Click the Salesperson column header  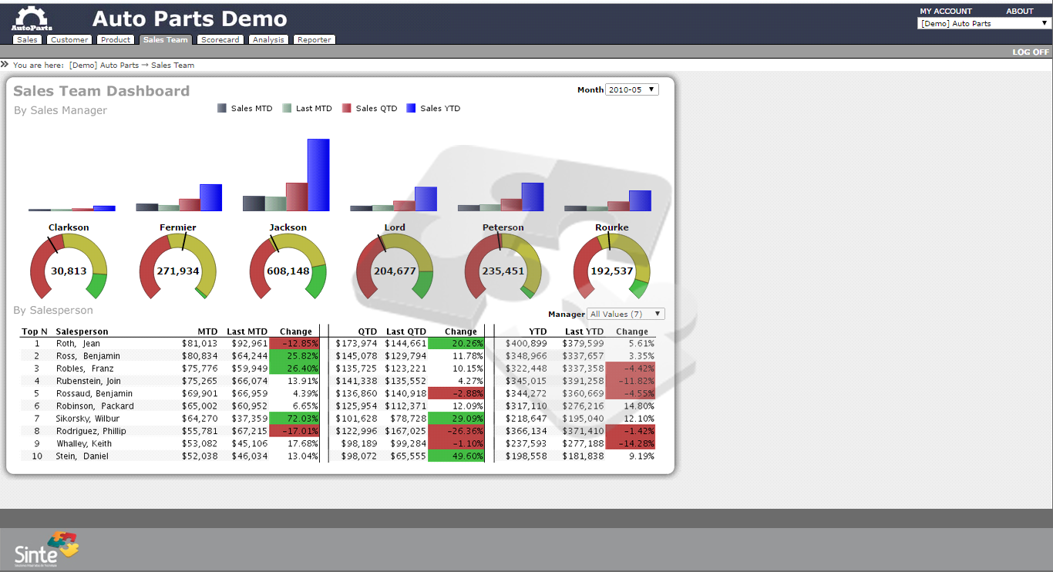pos(82,331)
